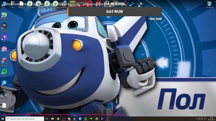Open File Explorer from the taskbar
216x121 pixels.
point(53,119)
